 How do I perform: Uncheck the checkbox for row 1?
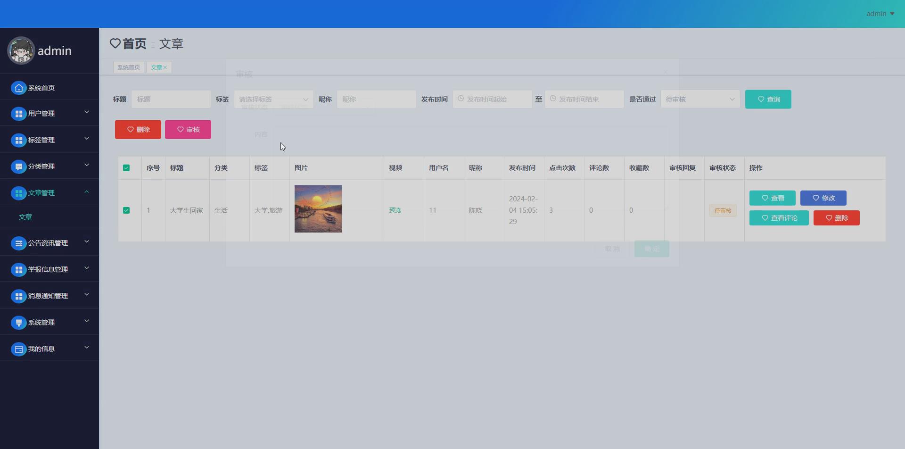(x=126, y=210)
